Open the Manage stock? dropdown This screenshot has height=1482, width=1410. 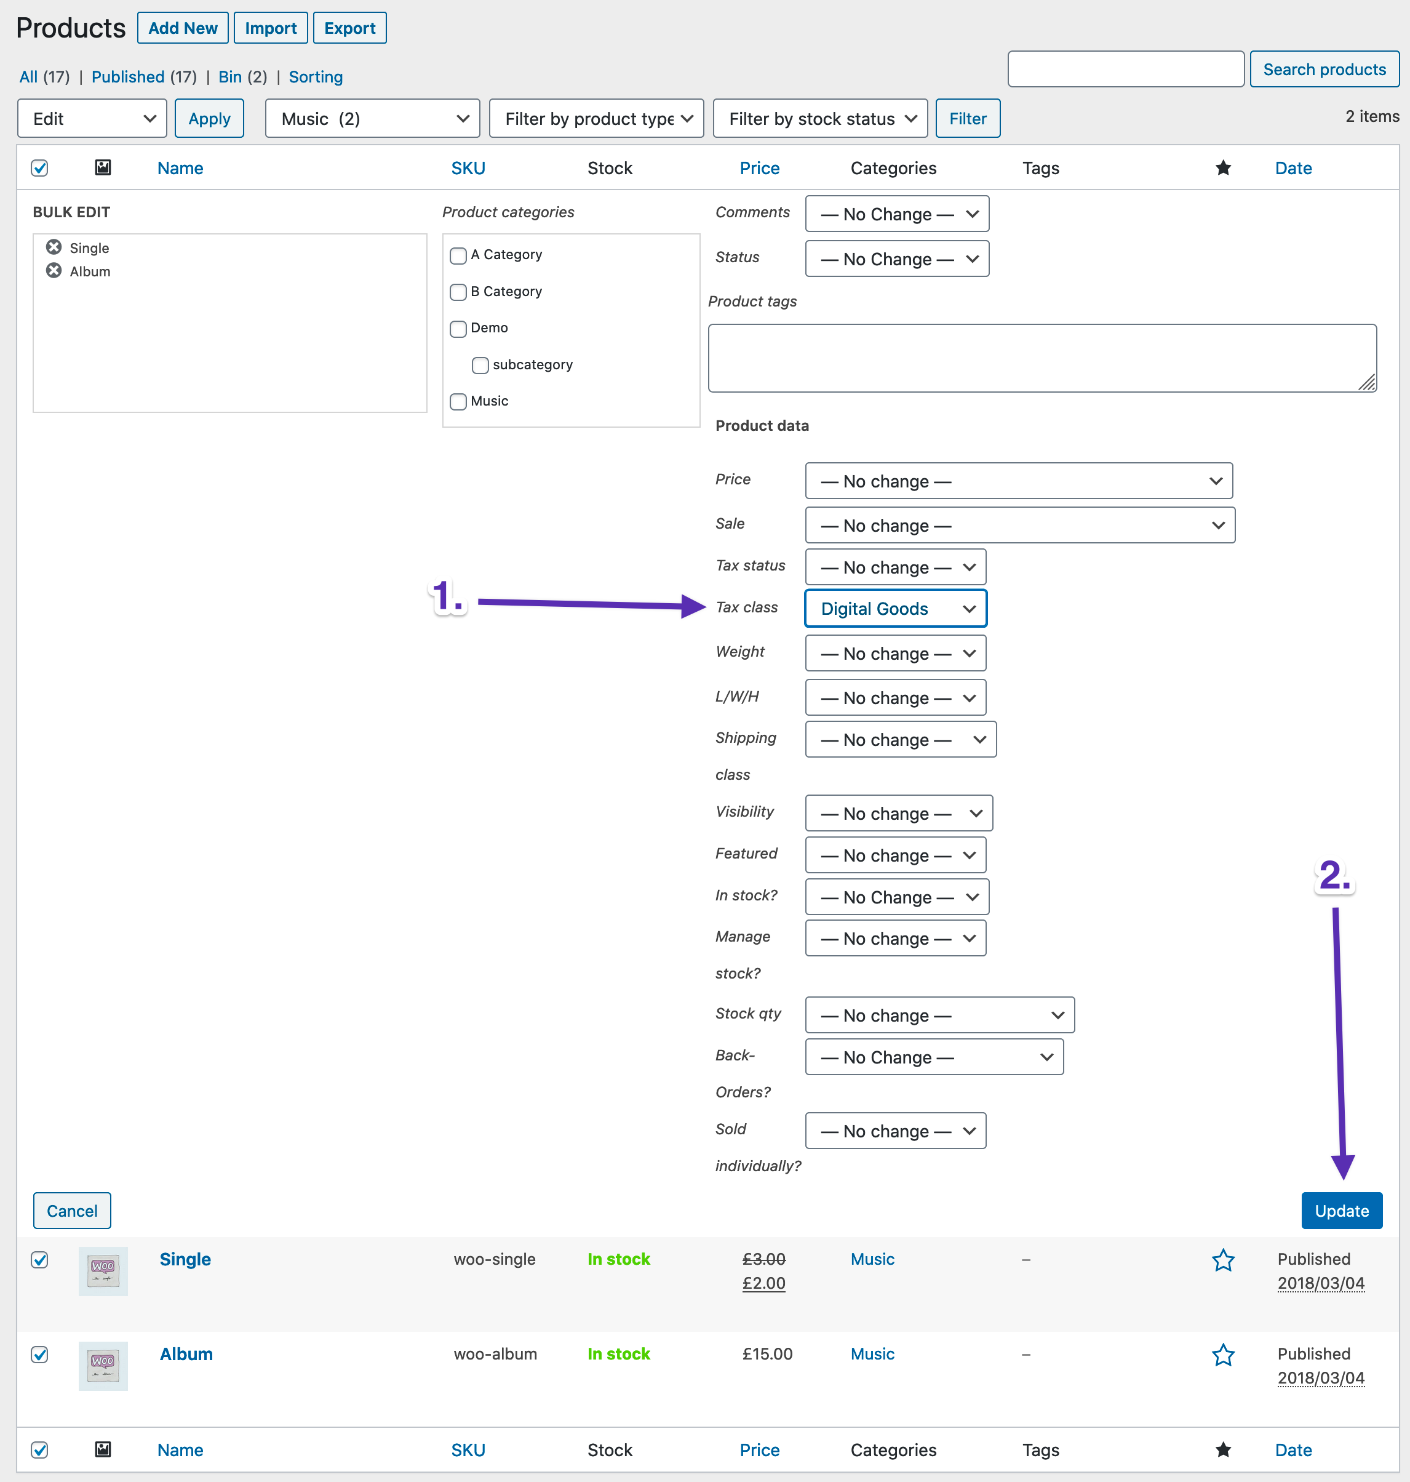(895, 939)
